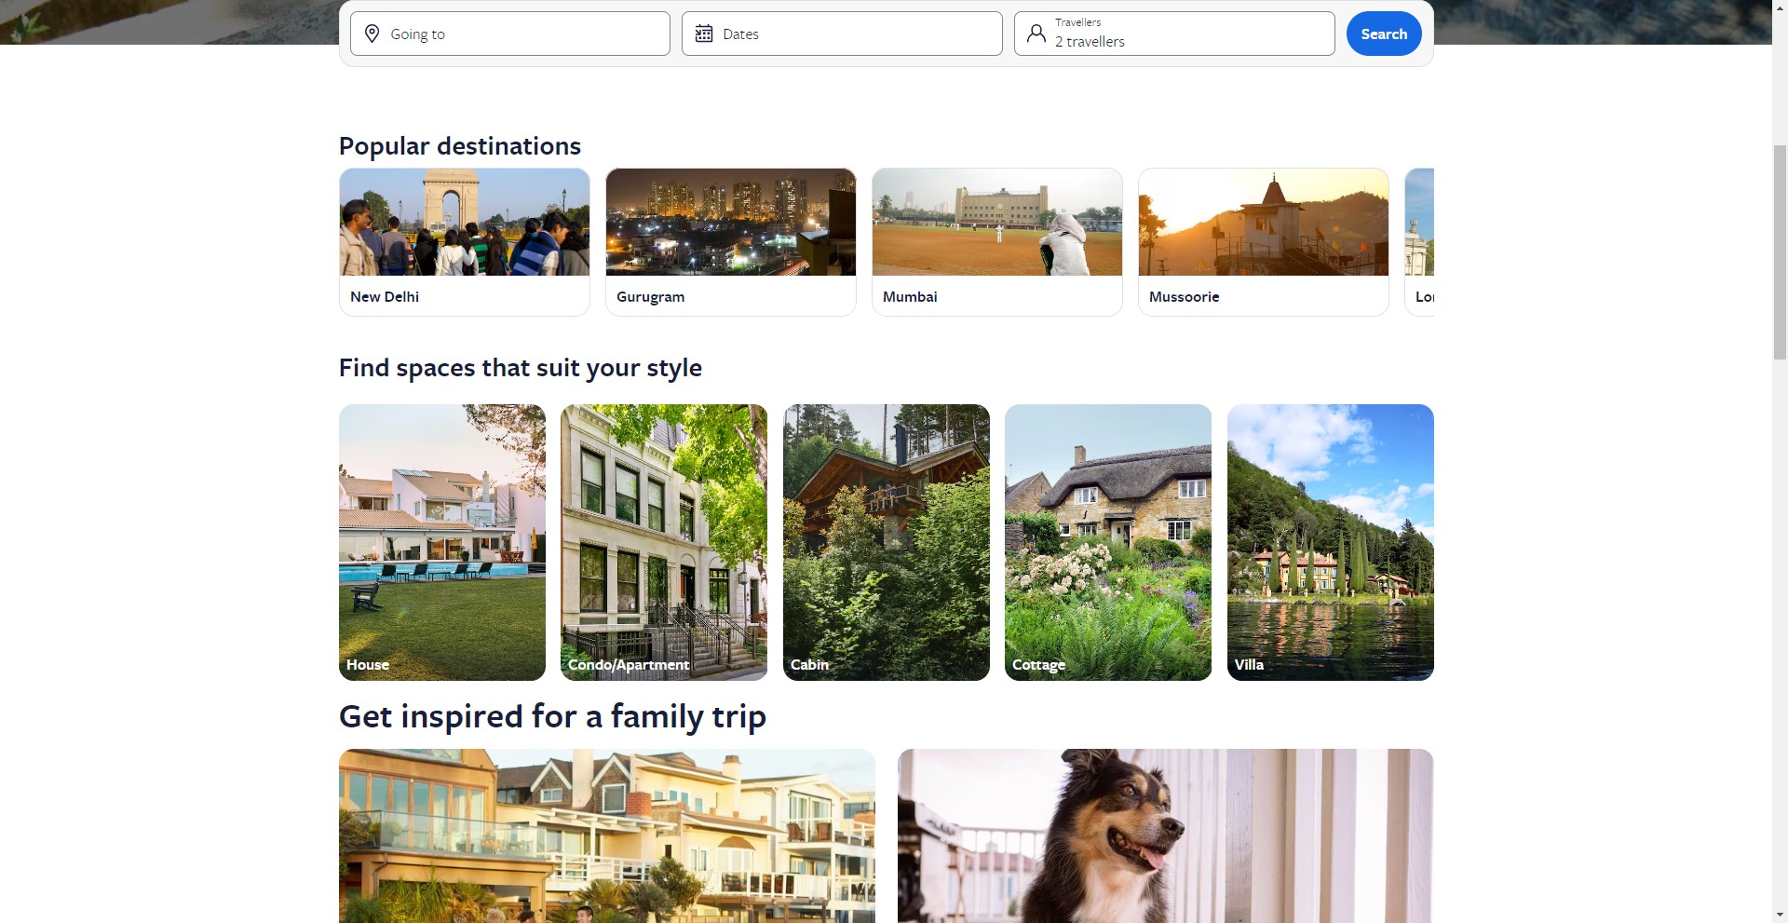The height and width of the screenshot is (923, 1788).
Task: Select the Cabin property type
Action: 887,542
